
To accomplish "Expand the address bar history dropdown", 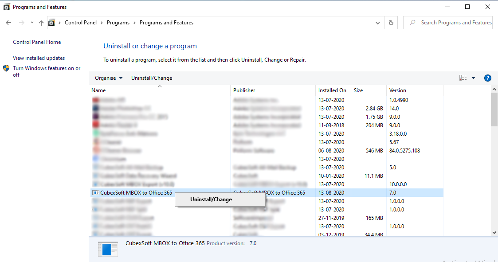I will (378, 23).
